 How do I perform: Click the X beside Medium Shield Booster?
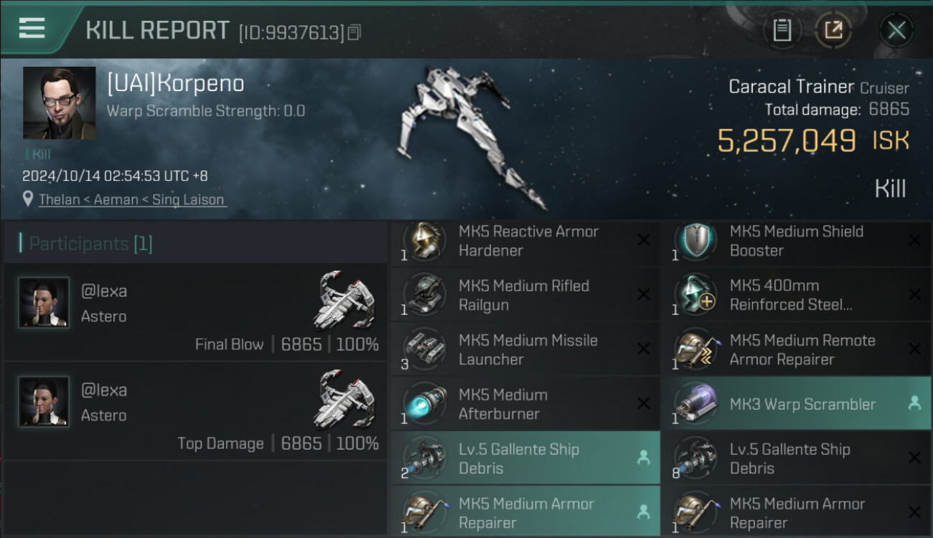point(914,240)
